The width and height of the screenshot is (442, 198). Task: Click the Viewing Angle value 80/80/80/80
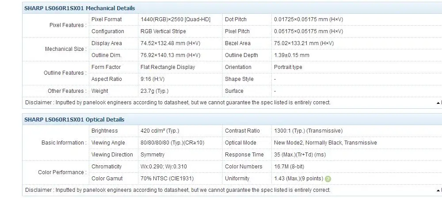pos(172,143)
